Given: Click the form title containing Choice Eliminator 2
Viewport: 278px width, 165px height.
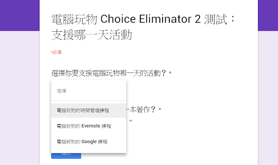Looking at the screenshot, I should tap(143, 26).
